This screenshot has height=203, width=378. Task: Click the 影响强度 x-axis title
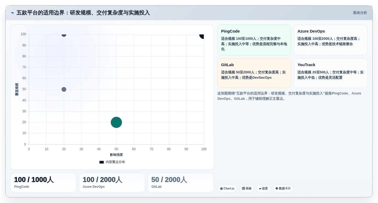tap(116, 155)
